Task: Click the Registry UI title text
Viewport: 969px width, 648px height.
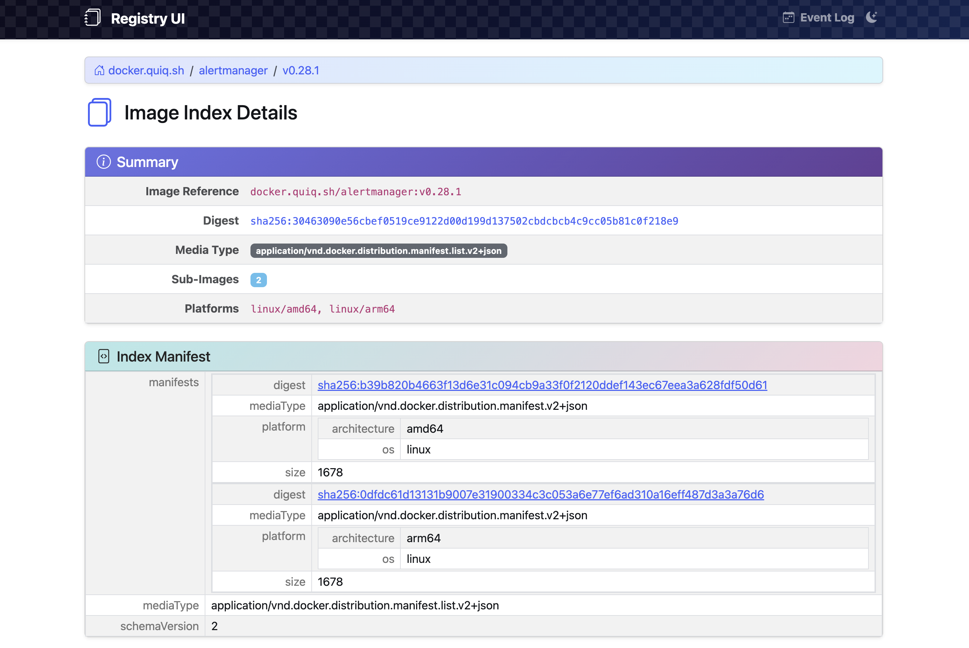Action: 147,19
